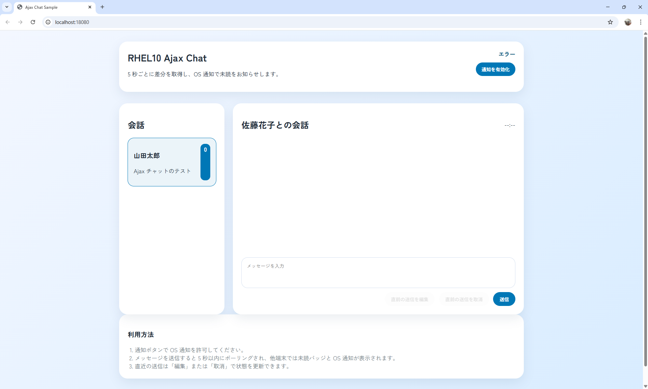The height and width of the screenshot is (389, 648).
Task: Open the tab search chevron
Action: click(7, 7)
